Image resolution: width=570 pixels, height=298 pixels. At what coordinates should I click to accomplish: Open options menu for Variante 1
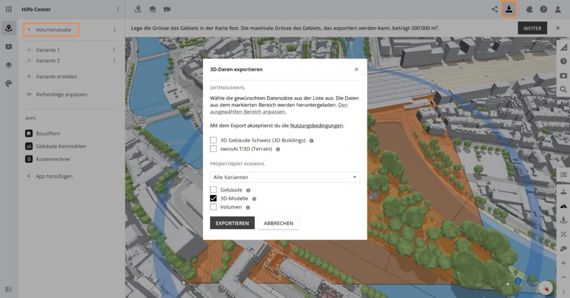pos(114,50)
